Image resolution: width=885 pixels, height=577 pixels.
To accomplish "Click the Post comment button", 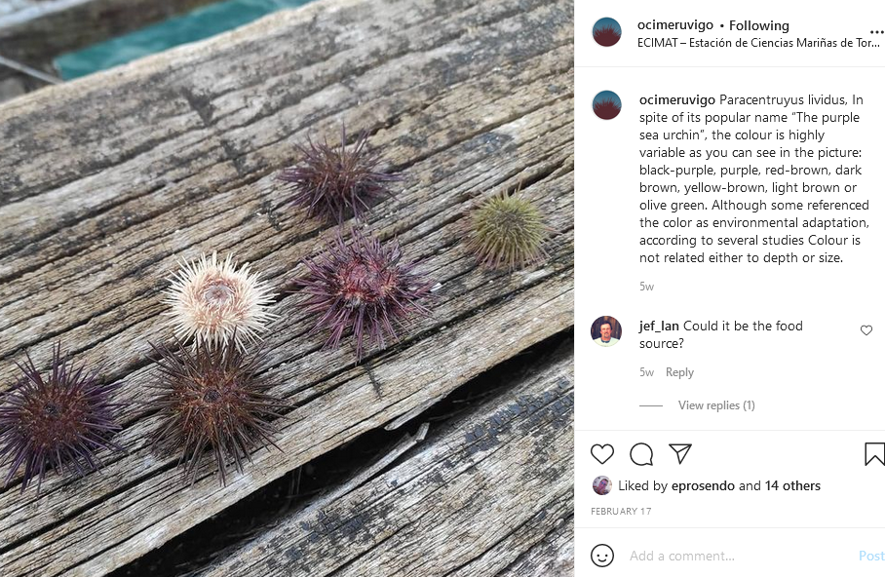I will (871, 556).
